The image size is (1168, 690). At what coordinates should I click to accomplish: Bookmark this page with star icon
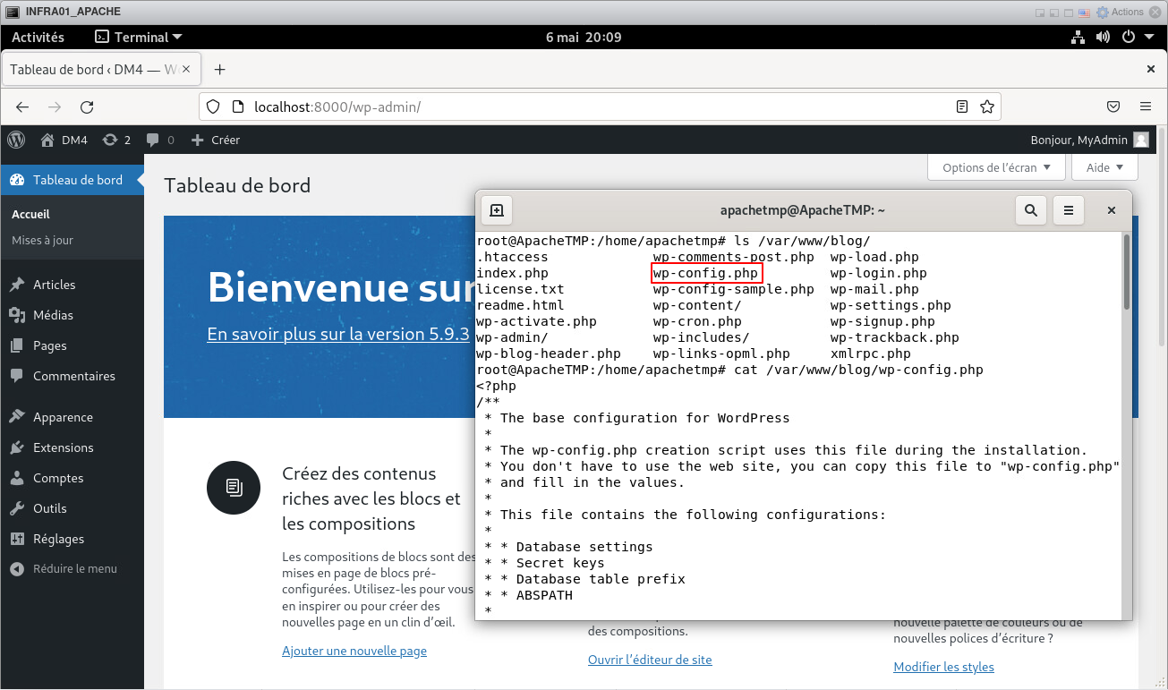(987, 106)
